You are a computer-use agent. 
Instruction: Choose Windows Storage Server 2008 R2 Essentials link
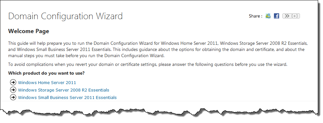click(x=63, y=90)
